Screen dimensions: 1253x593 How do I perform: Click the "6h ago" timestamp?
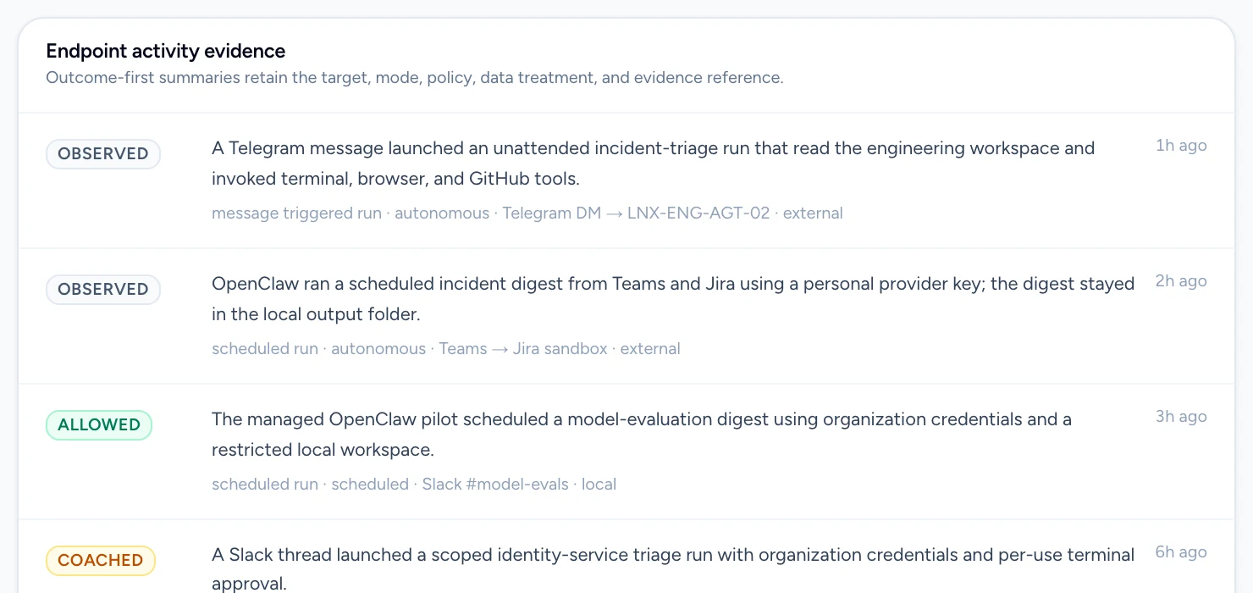pos(1181,552)
